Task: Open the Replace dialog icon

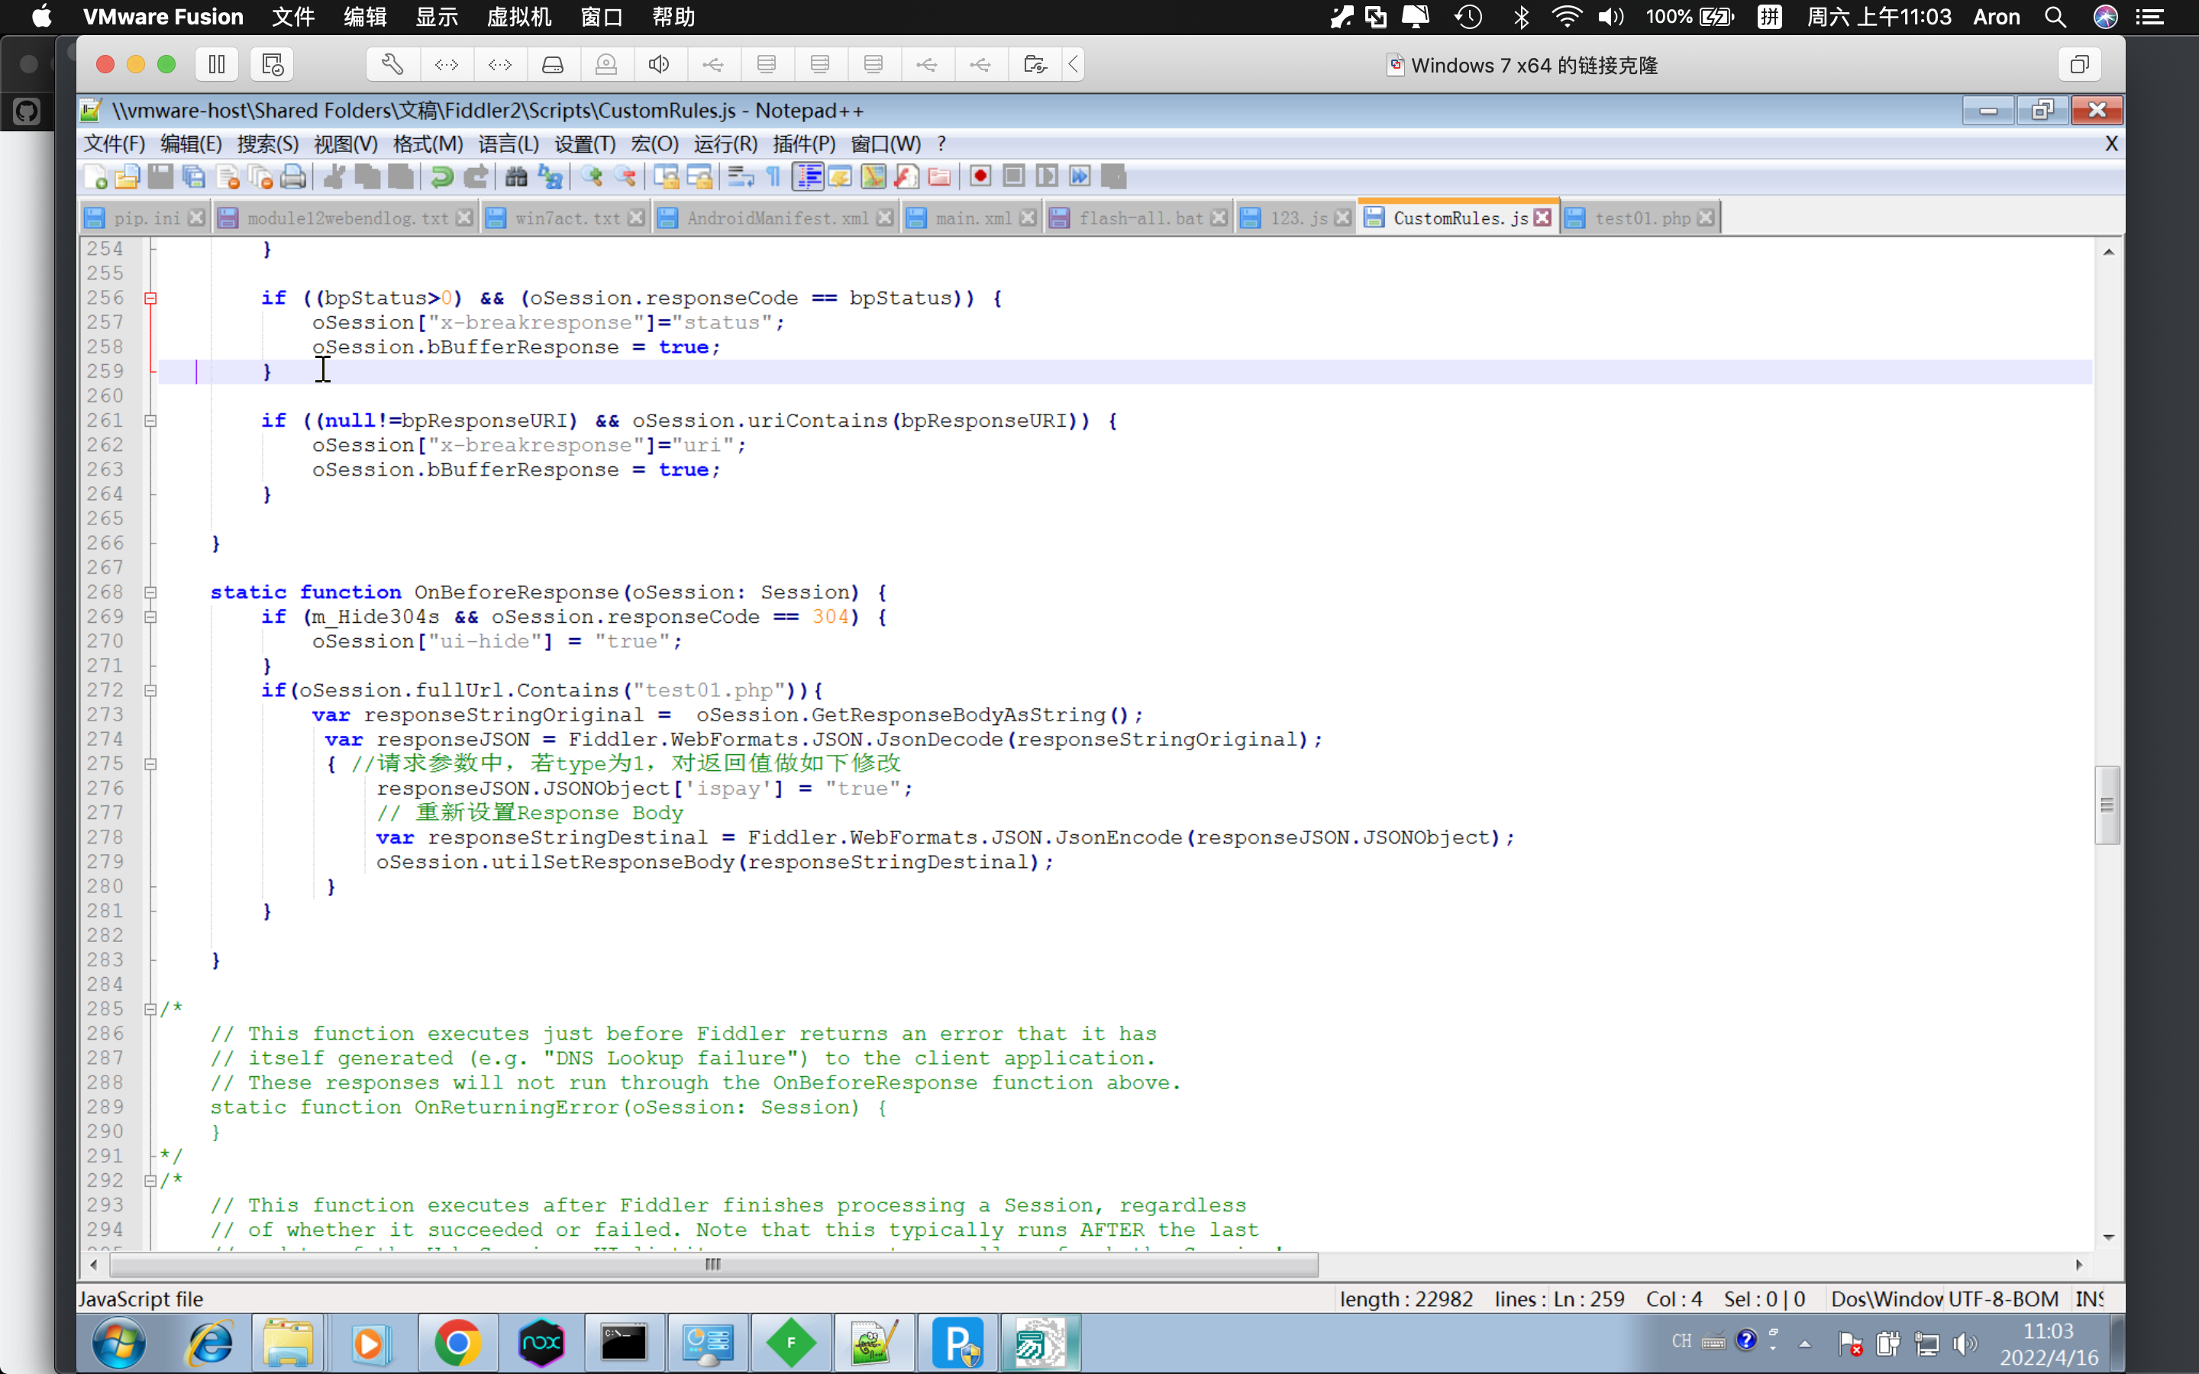Action: click(550, 176)
